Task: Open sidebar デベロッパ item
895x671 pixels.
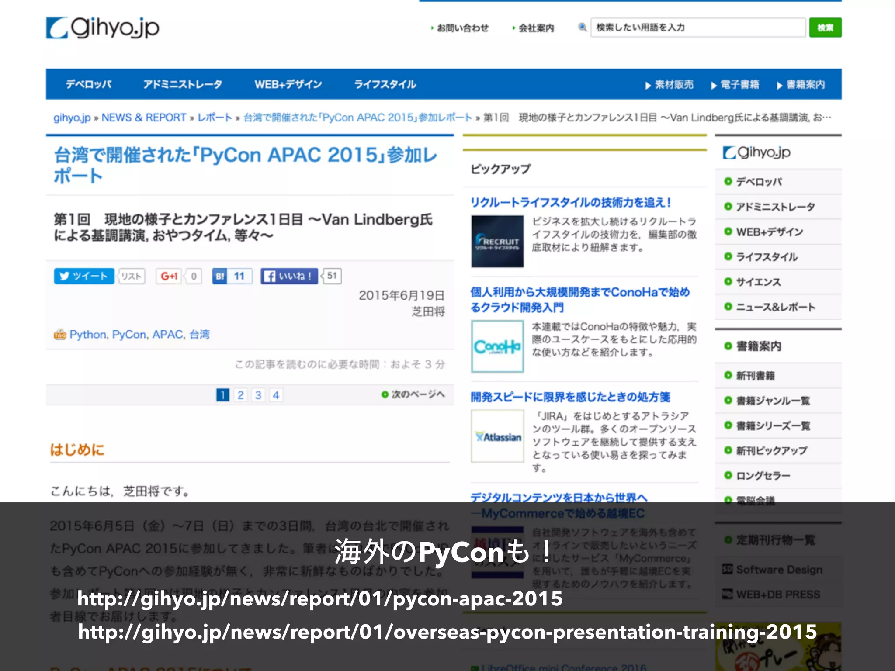Action: point(759,182)
